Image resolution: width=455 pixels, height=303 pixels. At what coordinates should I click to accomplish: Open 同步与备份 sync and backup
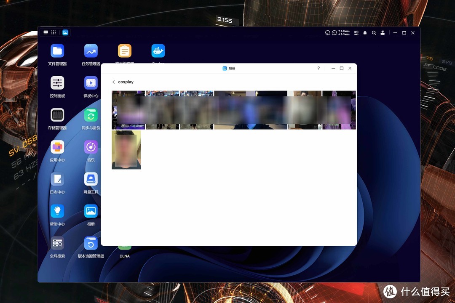click(x=91, y=115)
